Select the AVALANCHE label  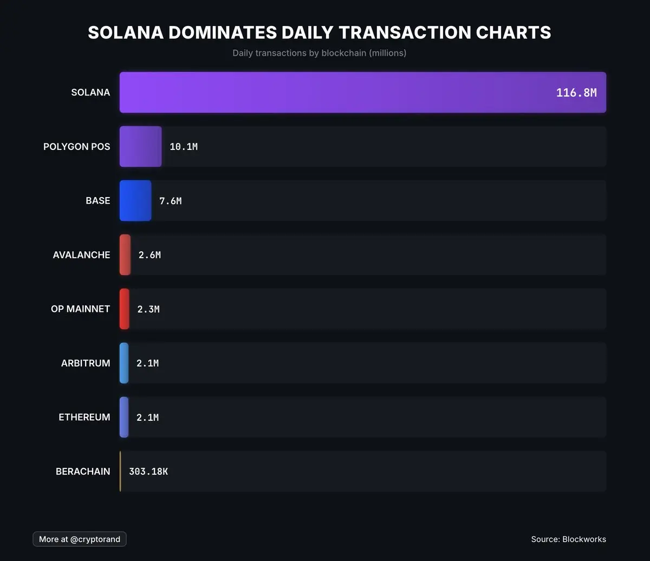point(81,255)
